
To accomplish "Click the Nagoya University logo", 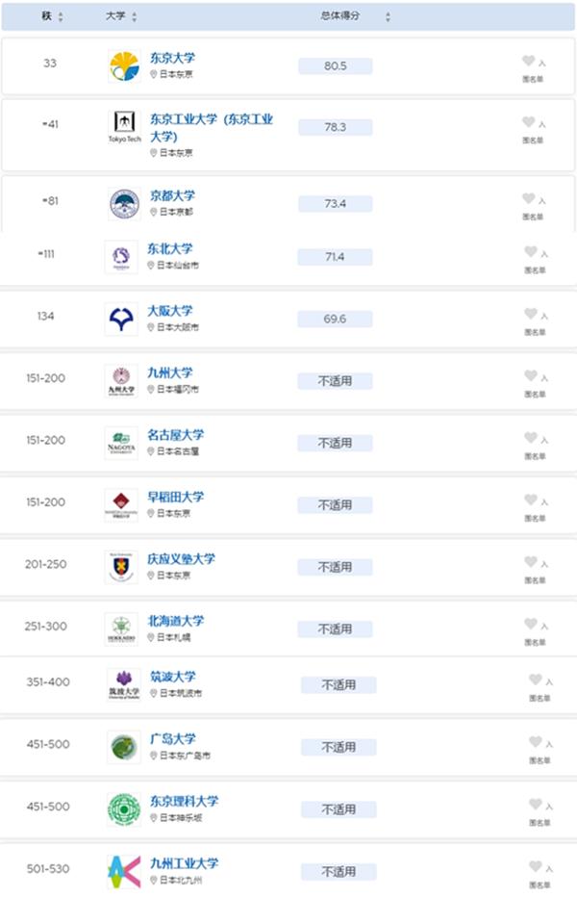I will click(x=121, y=444).
